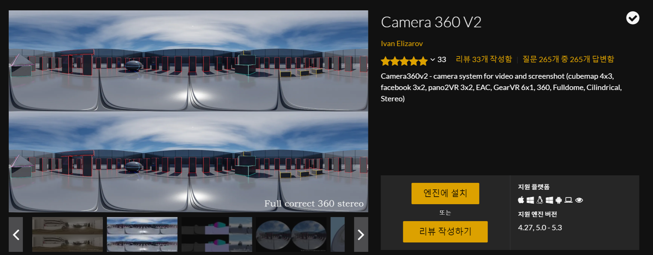The image size is (653, 255).
Task: Click the Windows icon beside the Apple icon
Action: pyautogui.click(x=530, y=200)
